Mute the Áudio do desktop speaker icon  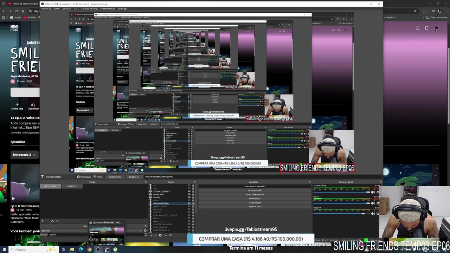[x=373, y=192]
